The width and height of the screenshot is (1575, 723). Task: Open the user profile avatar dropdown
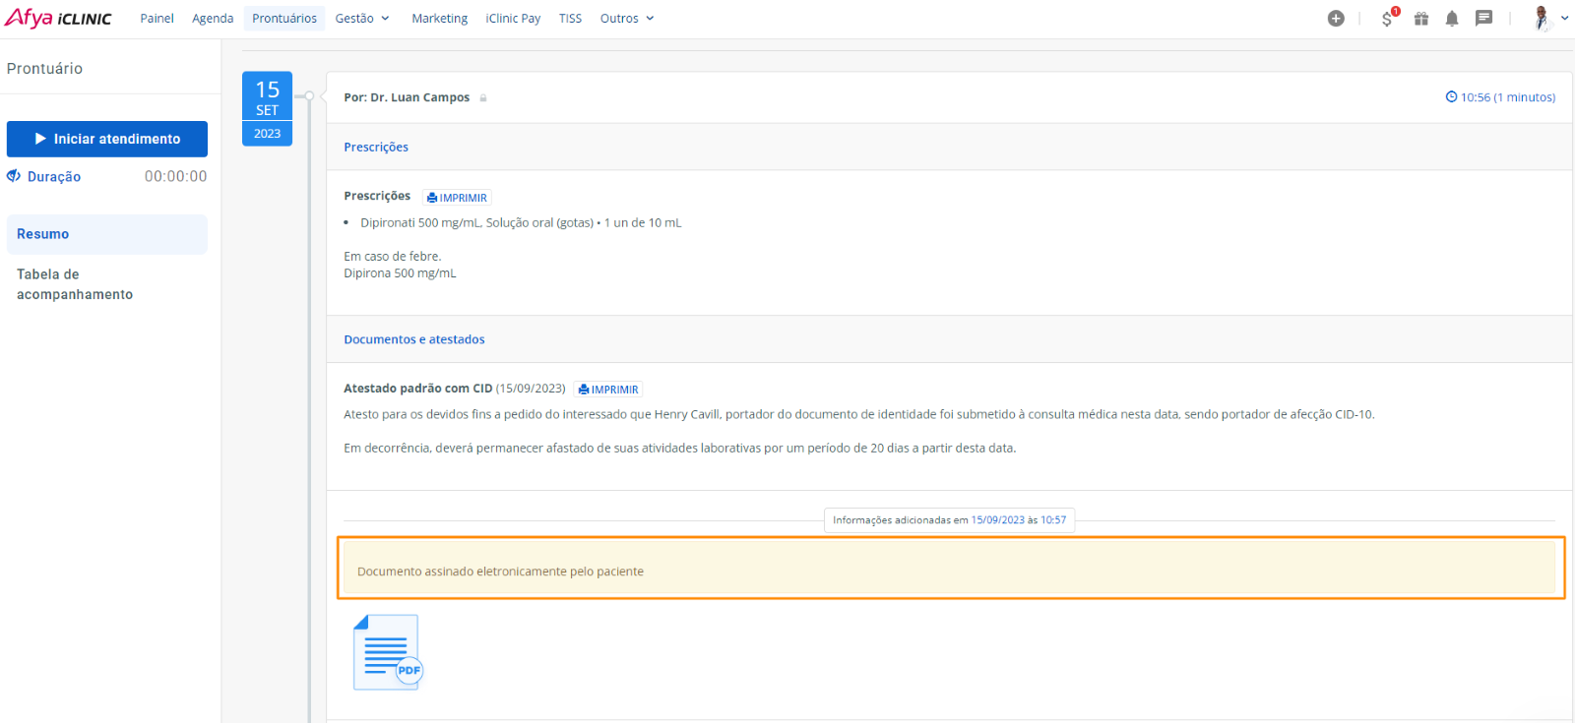click(x=1549, y=19)
